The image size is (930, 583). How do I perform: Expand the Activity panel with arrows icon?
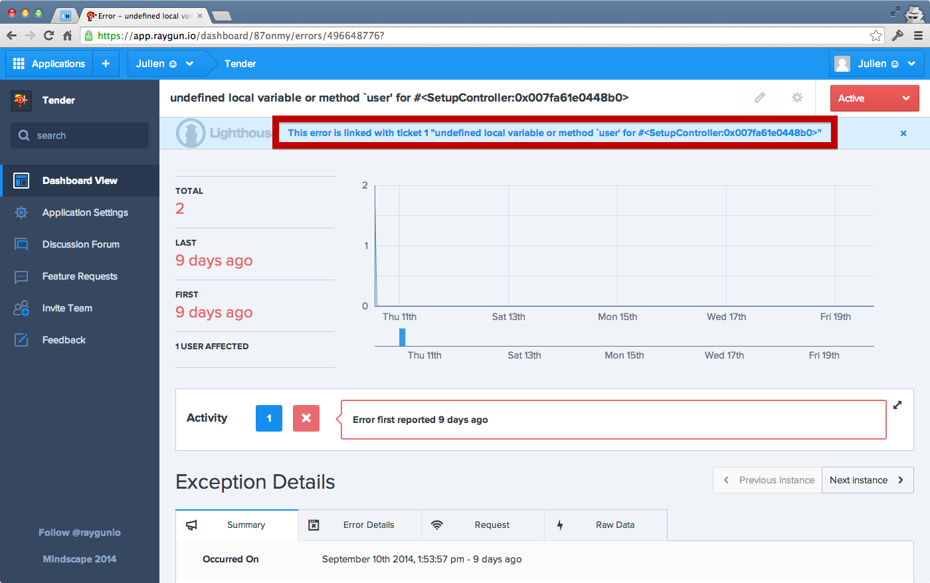[x=897, y=405]
